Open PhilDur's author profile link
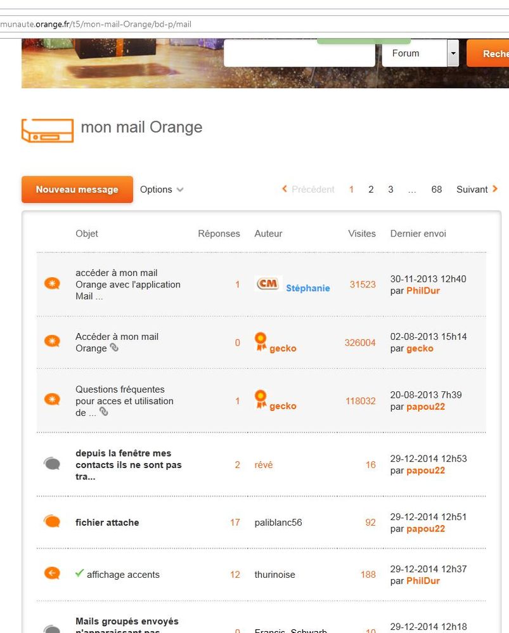The width and height of the screenshot is (509, 633). pos(424,290)
